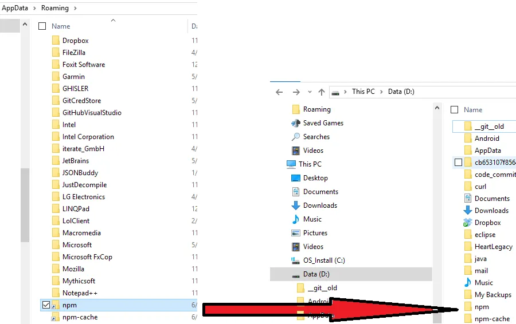Click Roaming in the breadcrumb path
The width and height of the screenshot is (516, 324).
55,8
